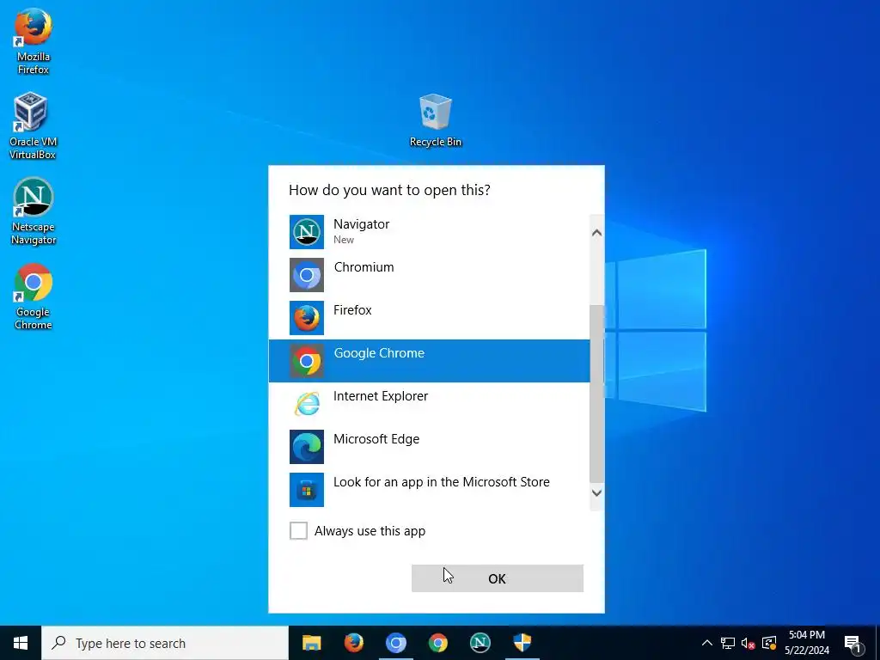Viewport: 880px width, 660px height.
Task: Click the Type here to search box
Action: [165, 643]
